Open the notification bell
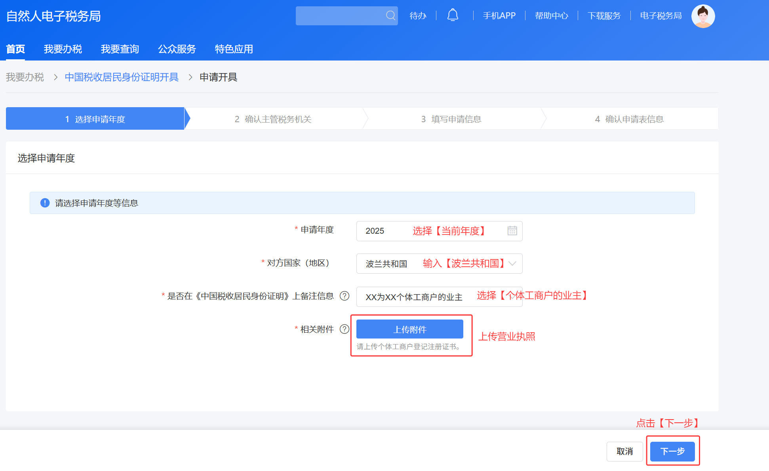 pos(453,15)
